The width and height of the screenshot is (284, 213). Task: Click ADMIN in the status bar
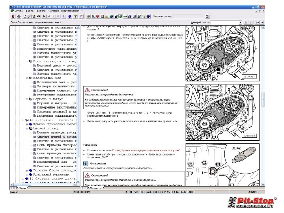[252, 192]
